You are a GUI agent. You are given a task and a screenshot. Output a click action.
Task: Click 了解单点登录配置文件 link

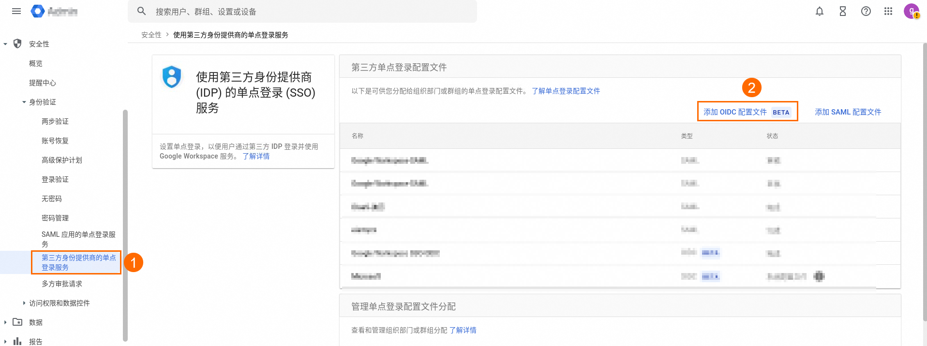pos(566,91)
